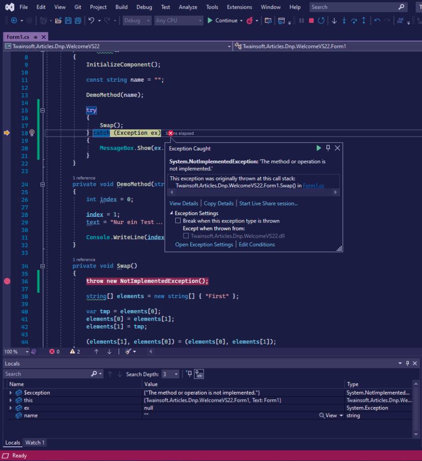Toggle the pin on the Form1.cs tab

[36, 37]
